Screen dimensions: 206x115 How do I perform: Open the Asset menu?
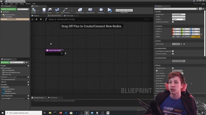tap(11, 4)
